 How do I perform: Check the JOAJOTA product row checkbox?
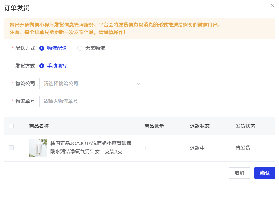pyautogui.click(x=11, y=148)
